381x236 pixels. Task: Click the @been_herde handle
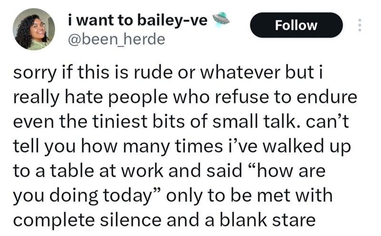[117, 39]
